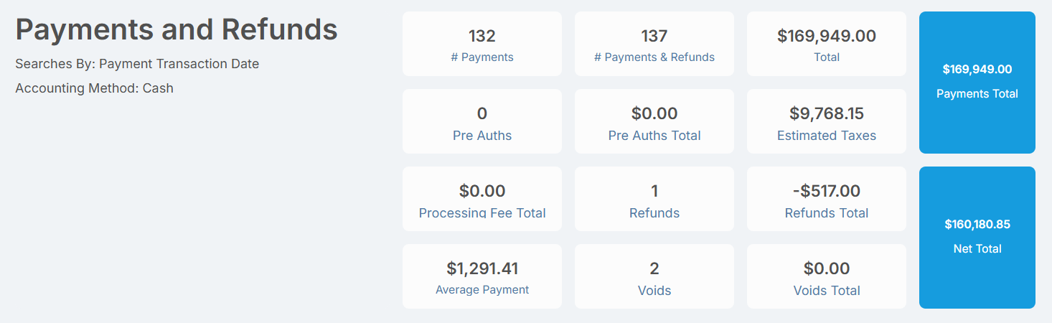The width and height of the screenshot is (1052, 323).
Task: Open the Average Payment card
Action: (x=482, y=276)
